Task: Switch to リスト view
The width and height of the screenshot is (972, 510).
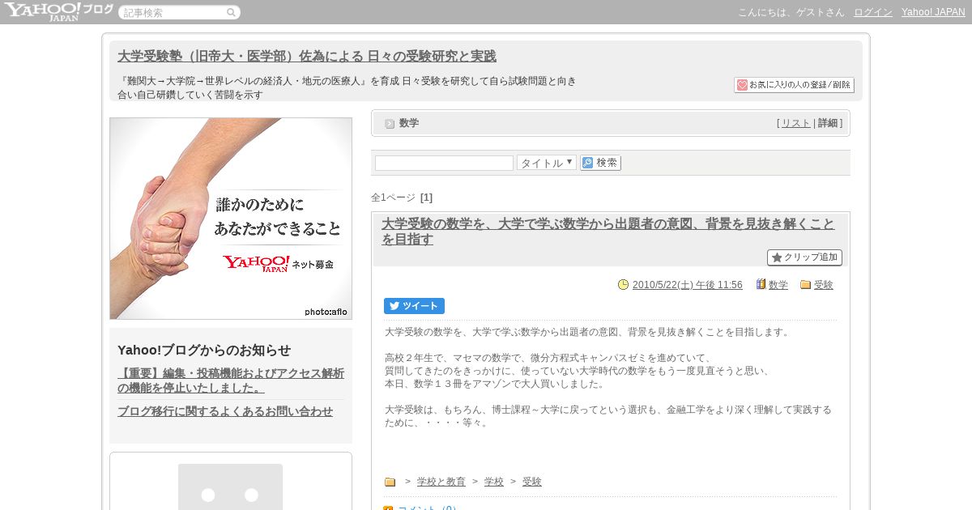Action: pyautogui.click(x=795, y=123)
